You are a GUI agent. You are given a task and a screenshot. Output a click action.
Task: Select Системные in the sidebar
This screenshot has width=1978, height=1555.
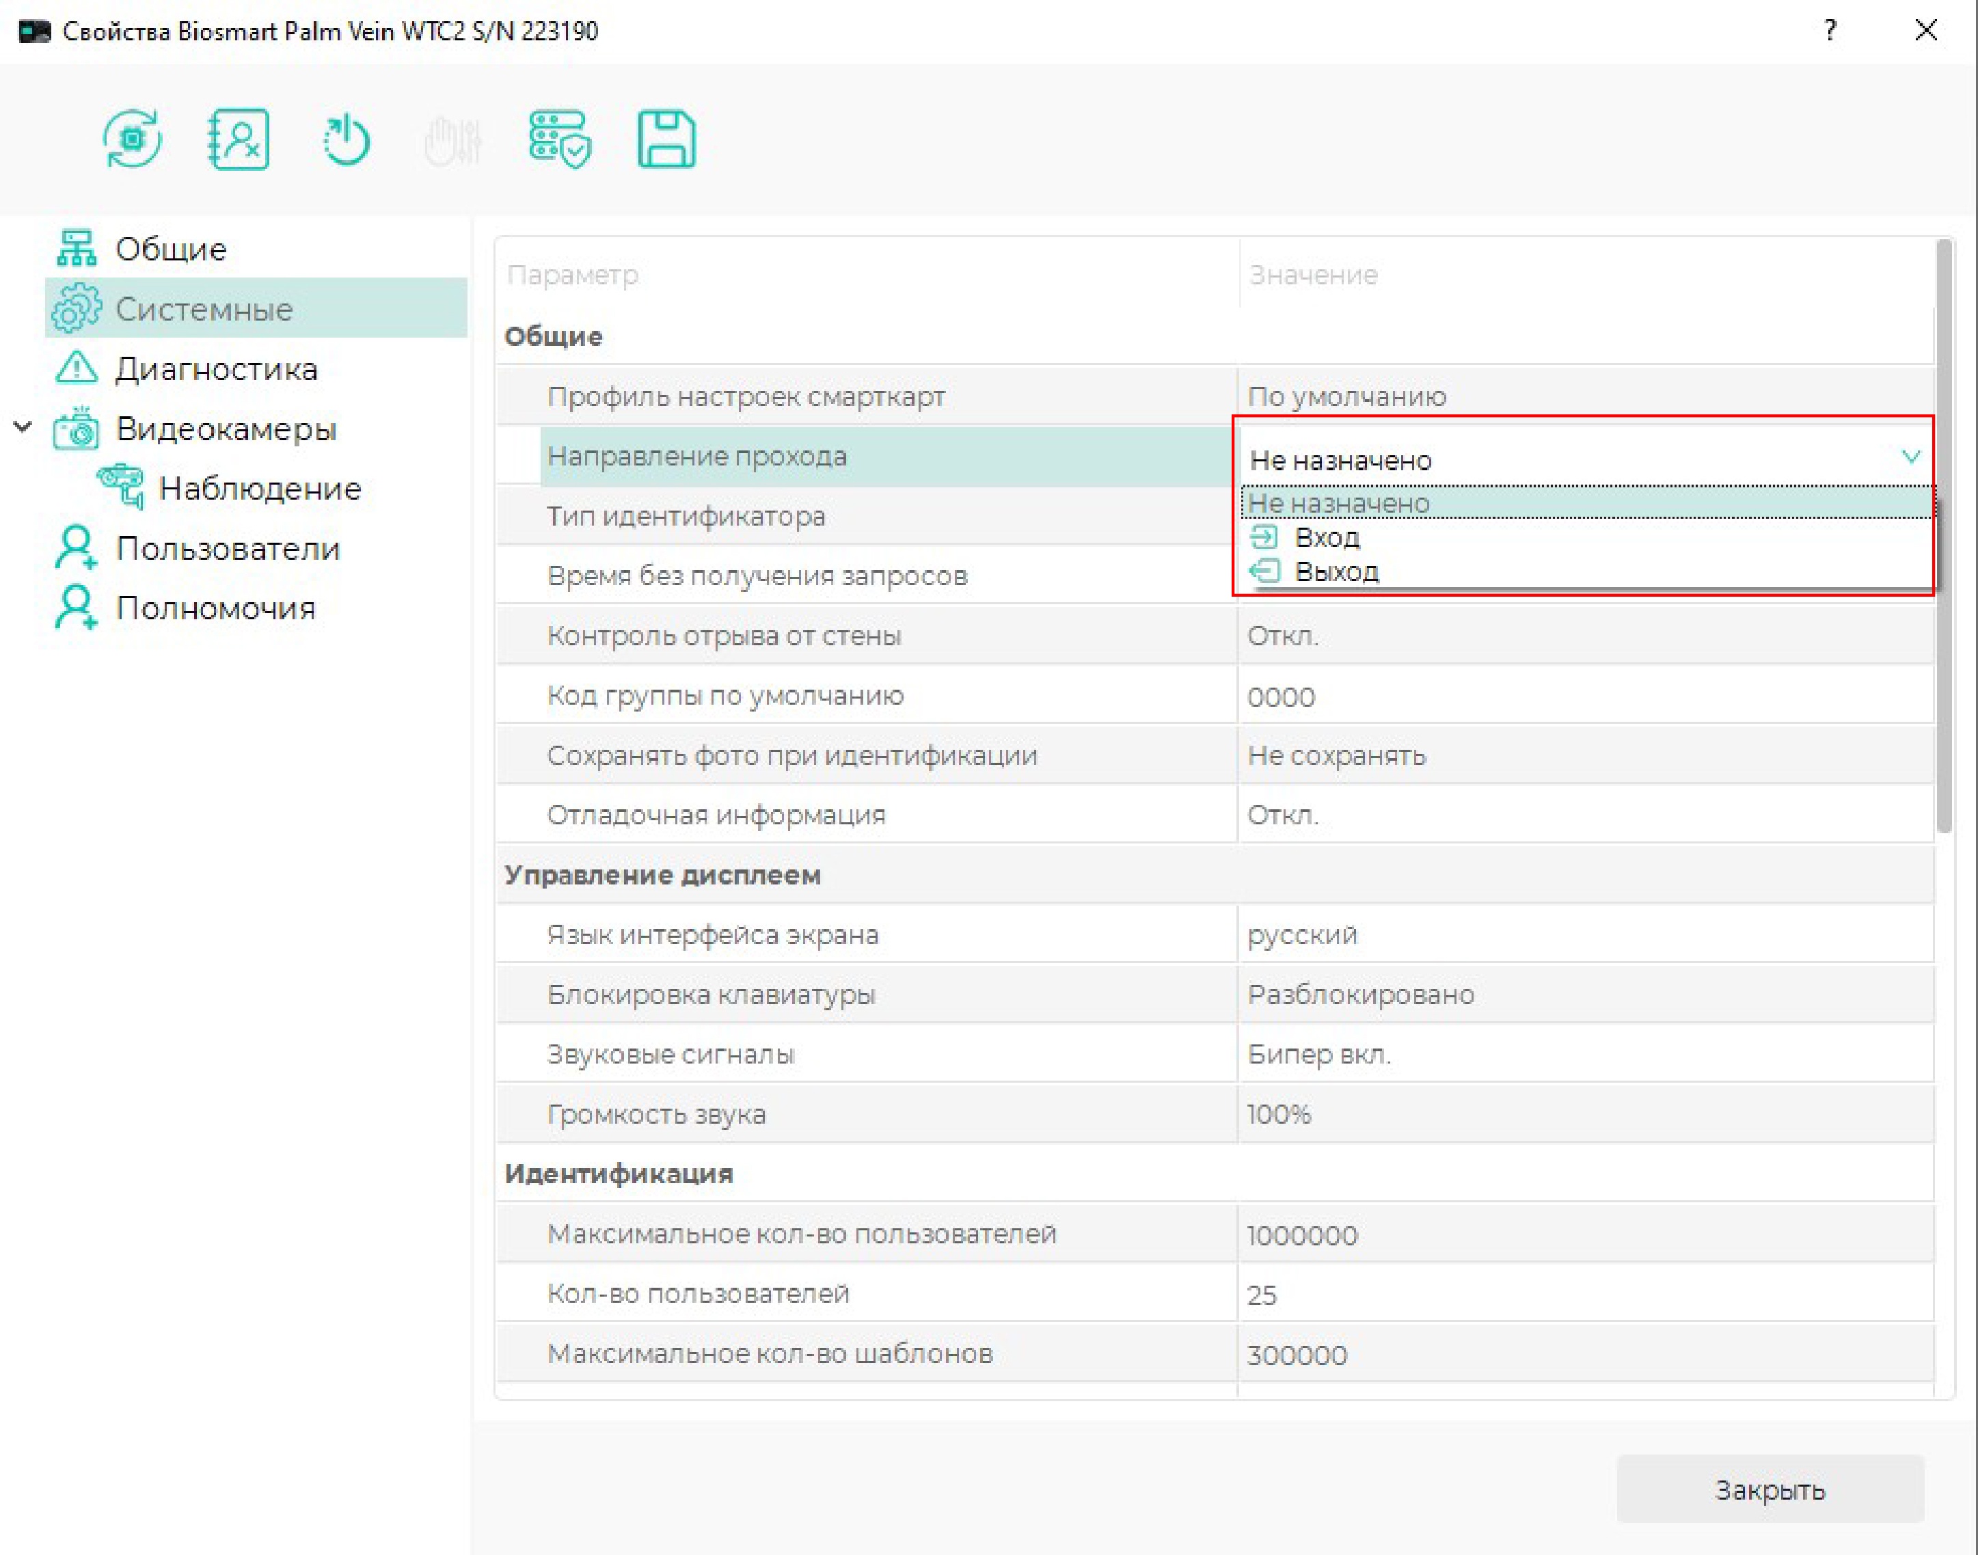coord(257,308)
